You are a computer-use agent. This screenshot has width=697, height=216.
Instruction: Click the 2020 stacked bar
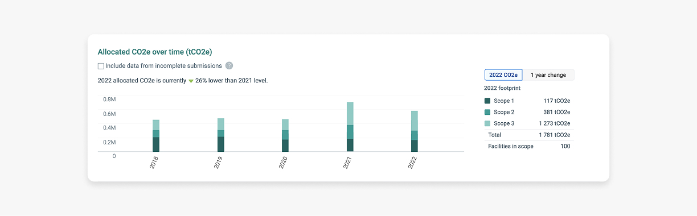click(285, 136)
